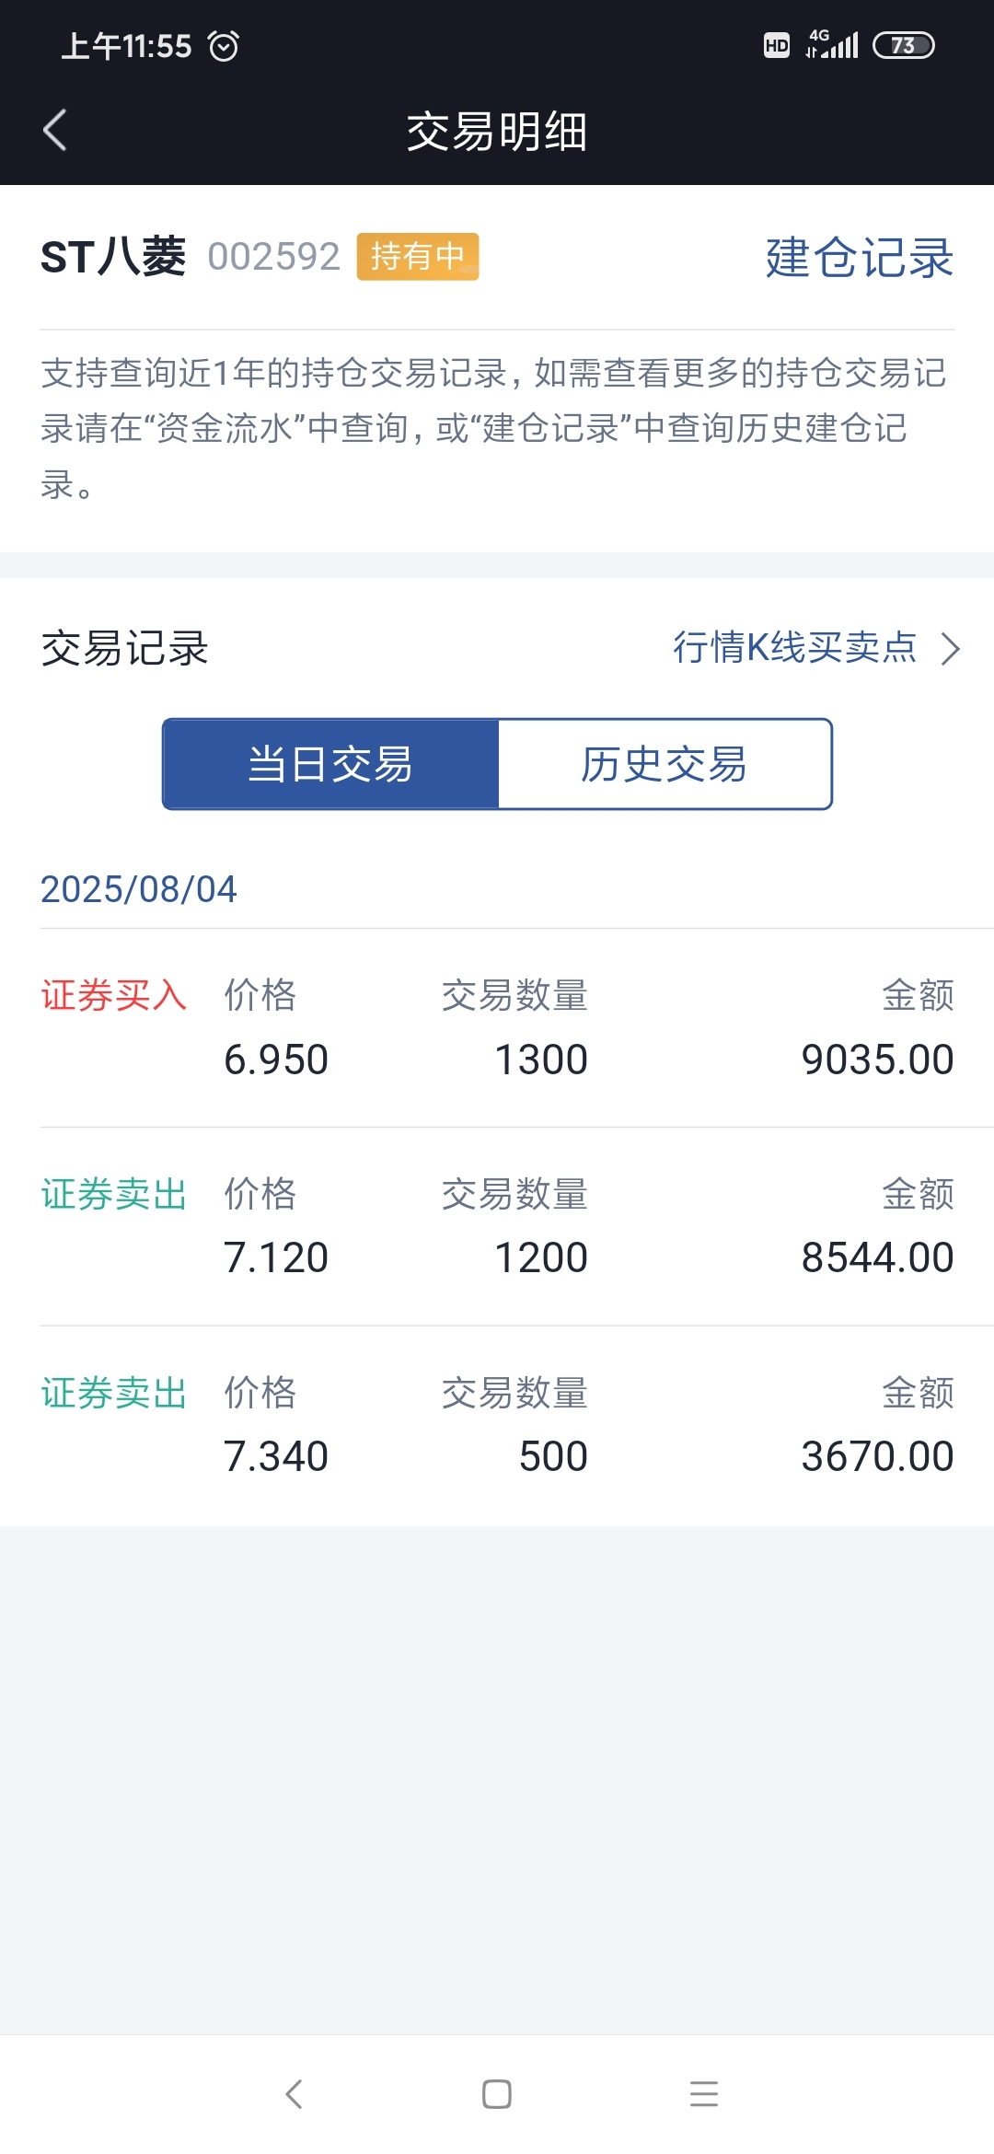Tap the back arrow in header

[x=55, y=130]
